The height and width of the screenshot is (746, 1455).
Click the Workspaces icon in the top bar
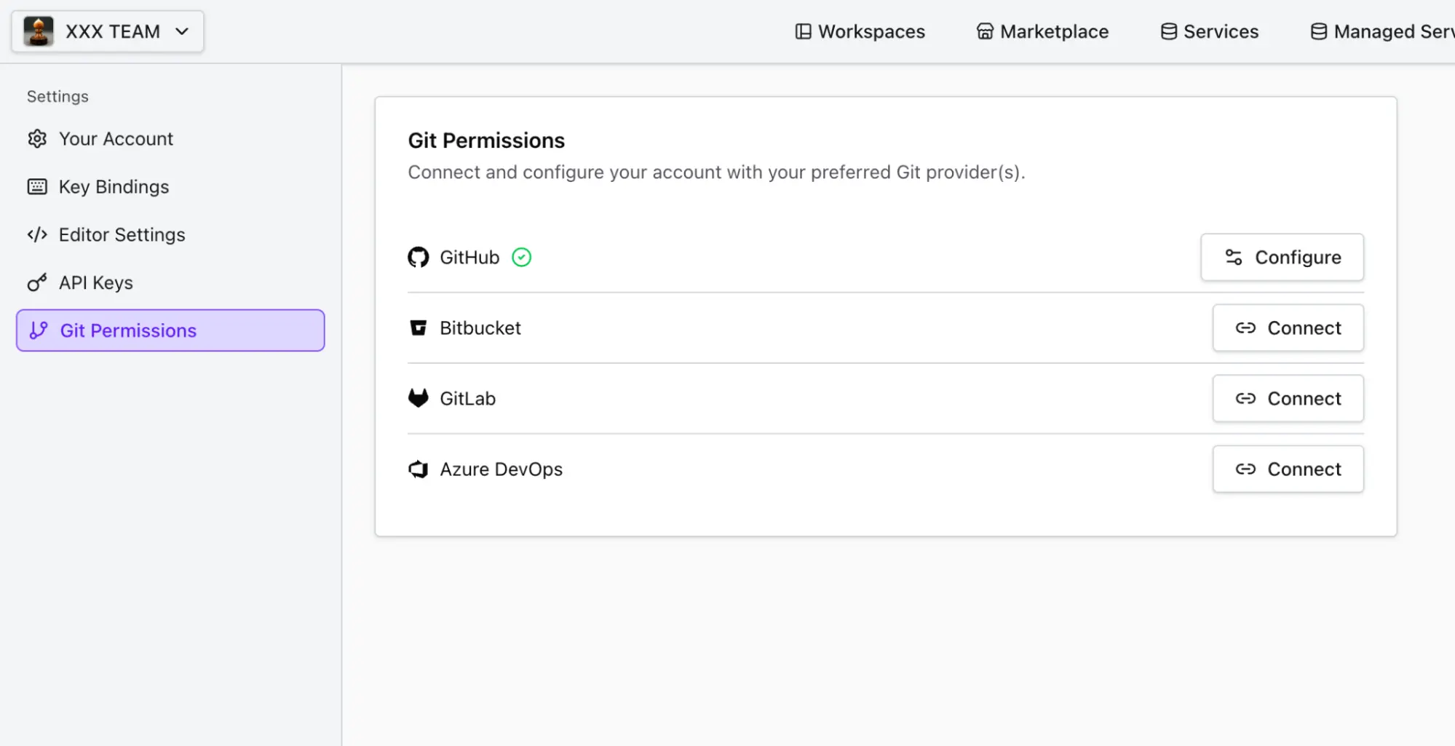pyautogui.click(x=803, y=31)
